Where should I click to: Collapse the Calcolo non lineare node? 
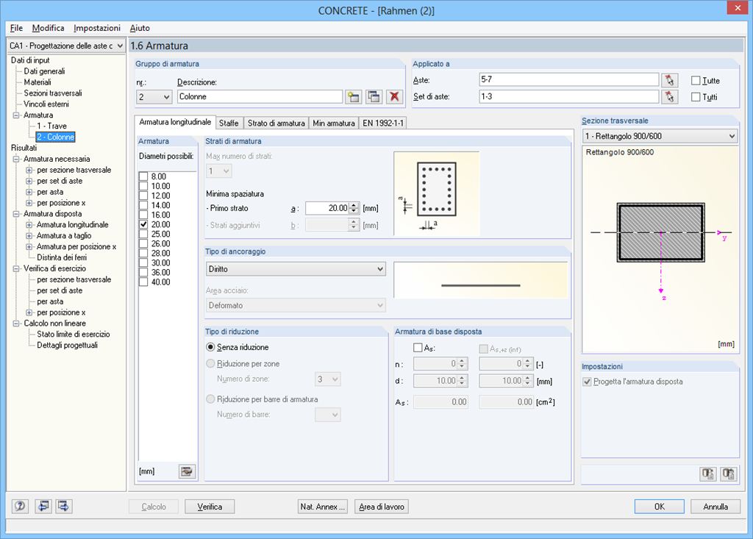pyautogui.click(x=16, y=324)
